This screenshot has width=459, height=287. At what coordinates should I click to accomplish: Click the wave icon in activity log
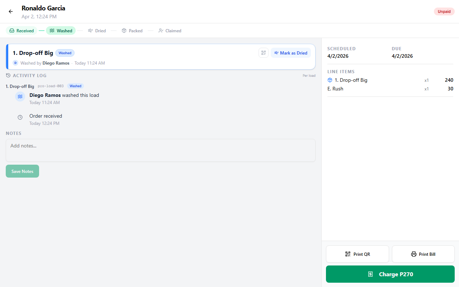pos(20,97)
